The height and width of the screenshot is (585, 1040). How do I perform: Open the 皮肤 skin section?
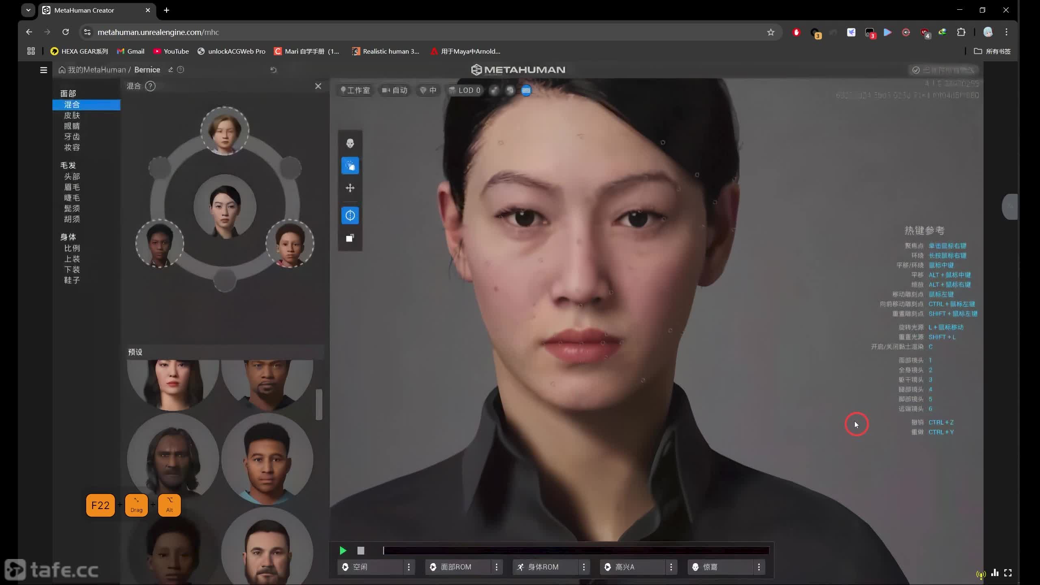(x=72, y=115)
